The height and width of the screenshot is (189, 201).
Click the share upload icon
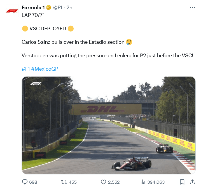point(192,182)
